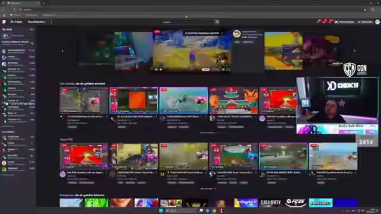
Task: Click the Windows Start button
Action: pyautogui.click(x=161, y=210)
